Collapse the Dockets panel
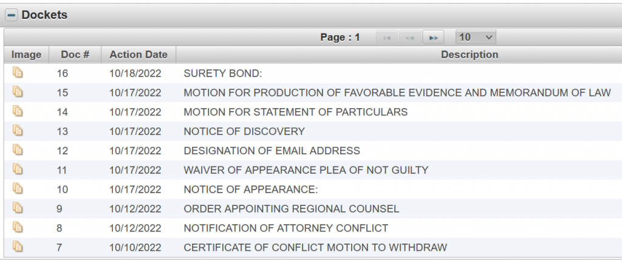 click(12, 15)
